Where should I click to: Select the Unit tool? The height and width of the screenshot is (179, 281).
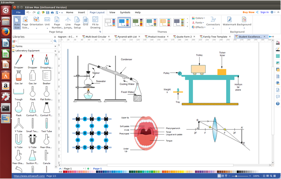[x=47, y=22]
